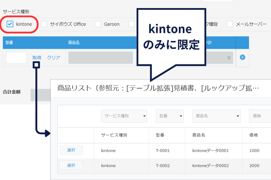The height and width of the screenshot is (180, 271).
Task: Click the greyed 商品名 field in table row
Action: [x=101, y=58]
